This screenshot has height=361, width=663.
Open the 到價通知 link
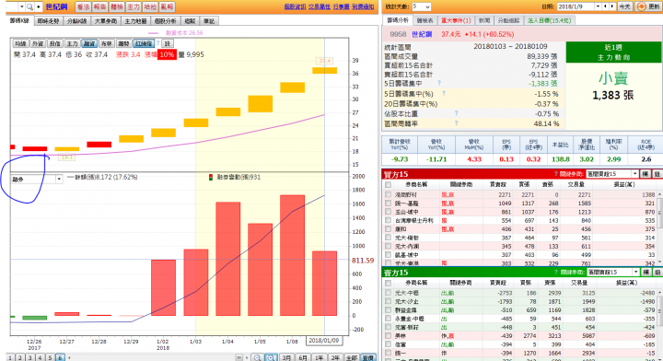(x=363, y=6)
